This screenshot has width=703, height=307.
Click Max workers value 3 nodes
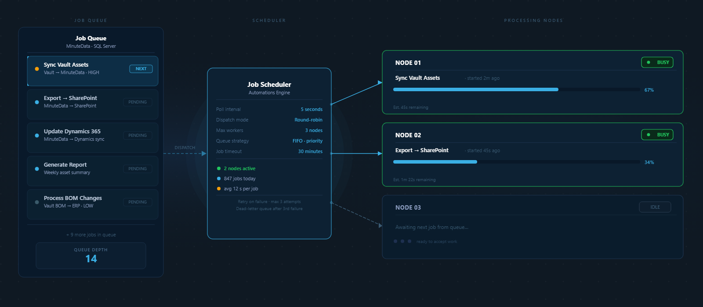pyautogui.click(x=314, y=130)
